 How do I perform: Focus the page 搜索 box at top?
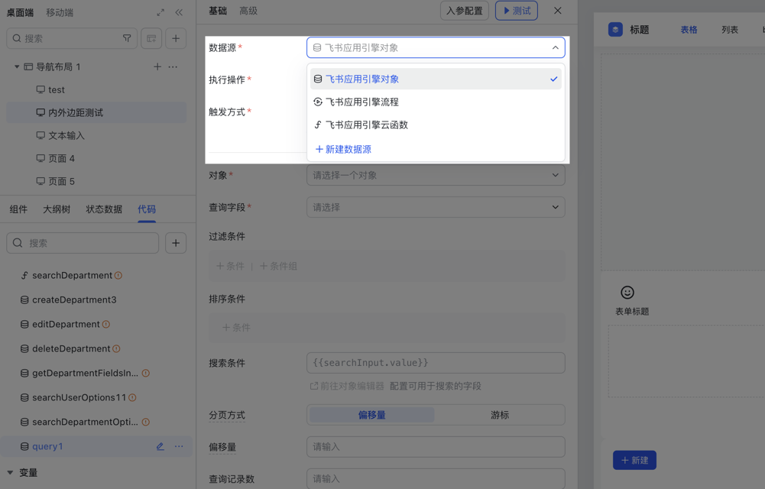[x=72, y=38]
